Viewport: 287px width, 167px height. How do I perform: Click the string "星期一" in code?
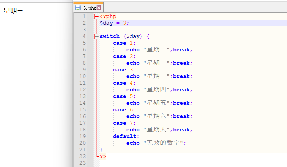click(156, 50)
